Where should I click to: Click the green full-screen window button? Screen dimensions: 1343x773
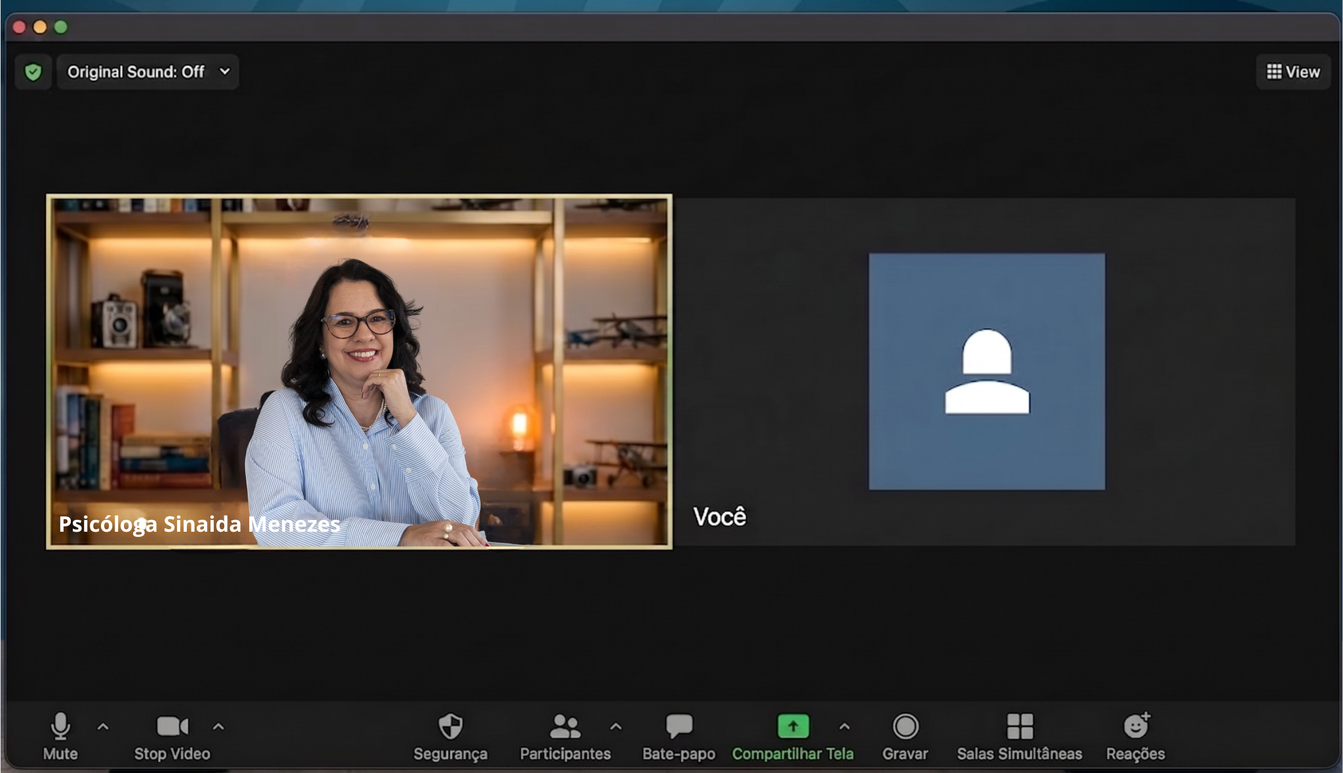(61, 27)
